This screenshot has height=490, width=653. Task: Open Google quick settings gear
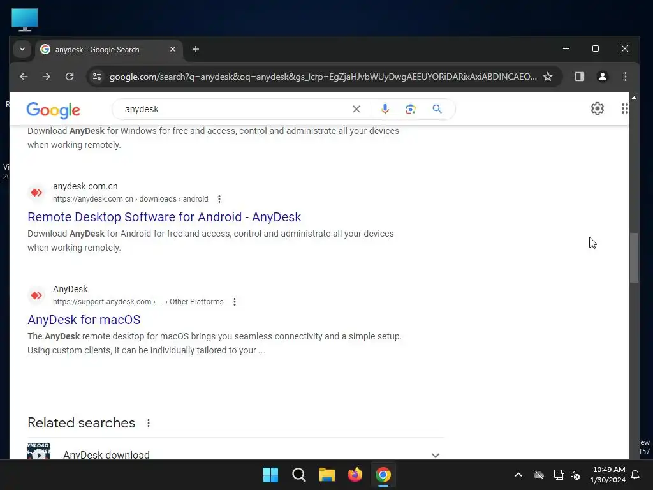point(597,108)
